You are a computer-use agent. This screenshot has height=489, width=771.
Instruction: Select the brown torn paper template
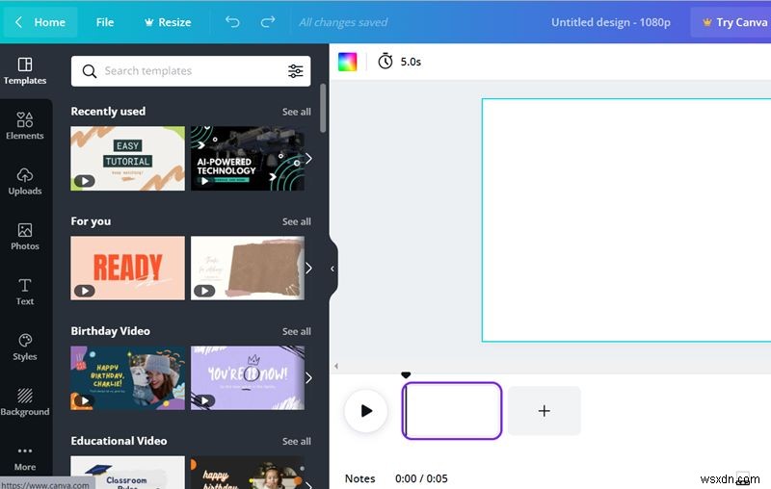click(248, 268)
